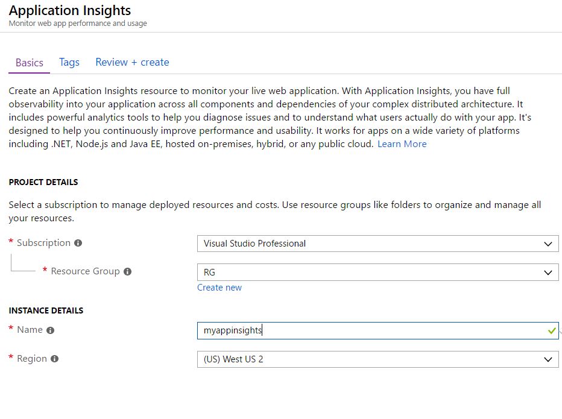
Task: Switch to the Tags tab
Action: (x=69, y=62)
